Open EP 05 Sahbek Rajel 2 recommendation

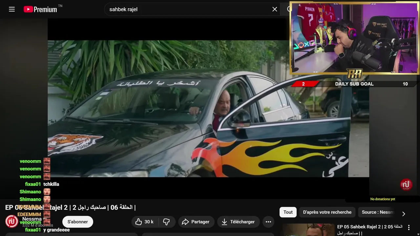(370, 230)
